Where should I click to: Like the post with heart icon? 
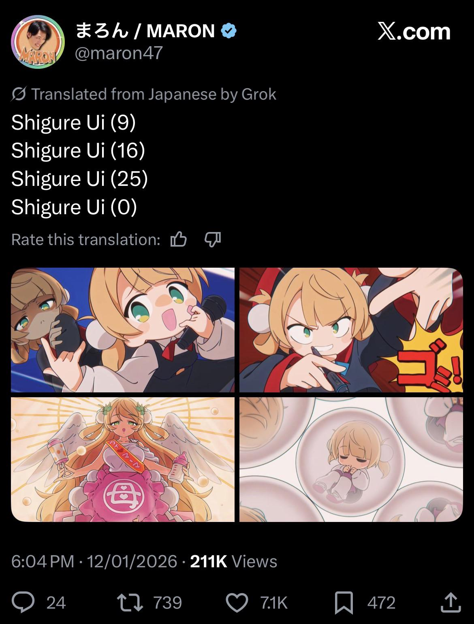237,602
